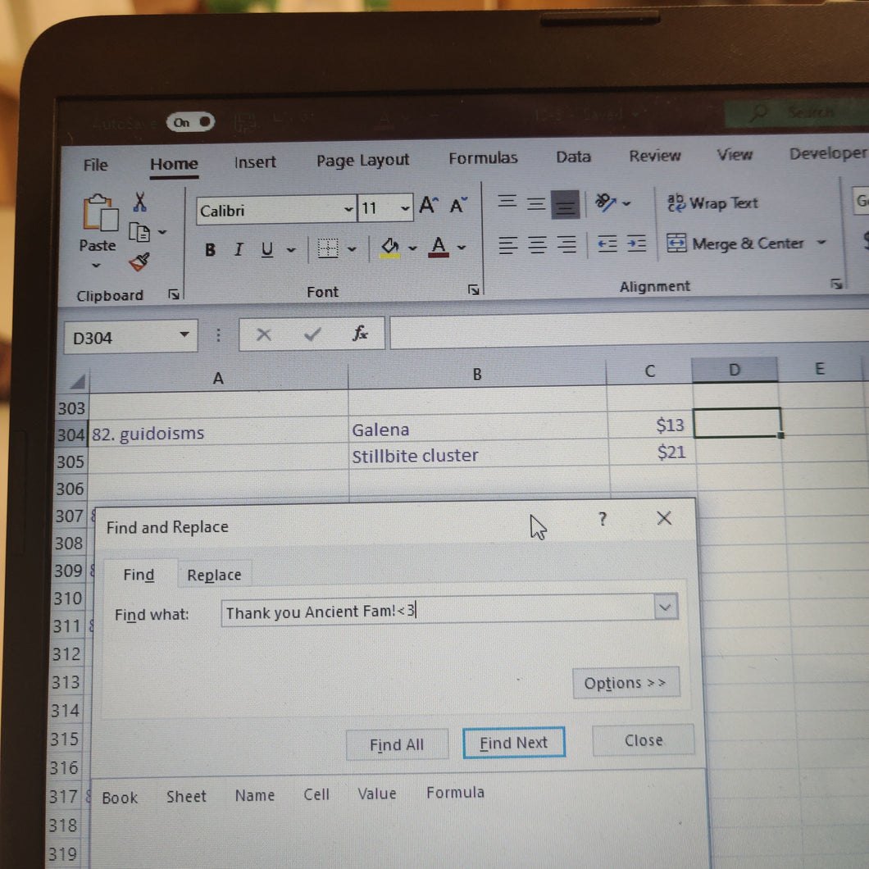Open the Clipboard dialog launcher
This screenshot has width=869, height=869.
click(x=174, y=294)
